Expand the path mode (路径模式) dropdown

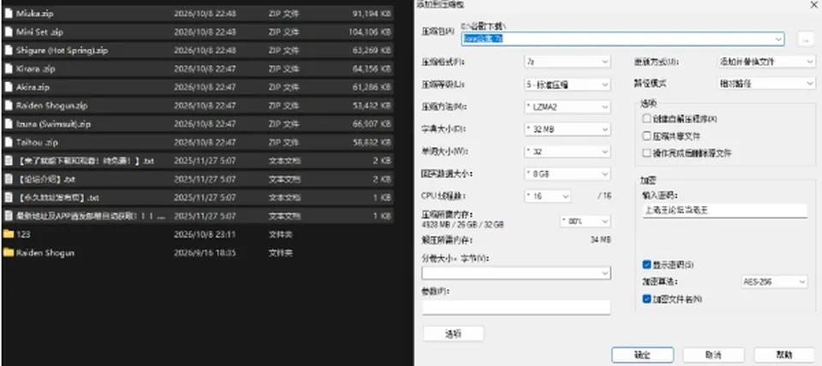pyautogui.click(x=765, y=84)
